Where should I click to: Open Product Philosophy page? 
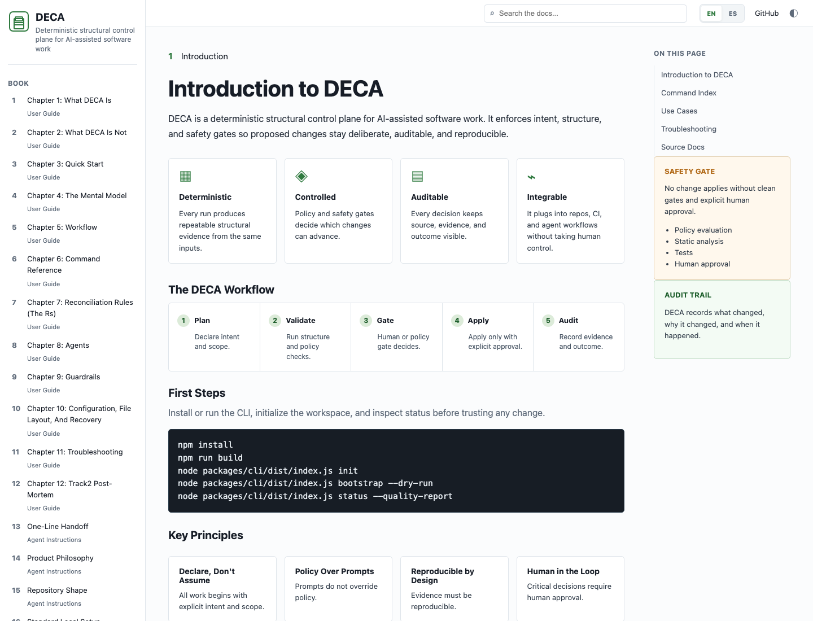(x=73, y=564)
